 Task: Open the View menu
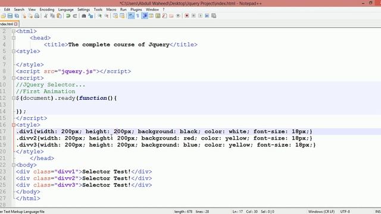[x=32, y=10]
